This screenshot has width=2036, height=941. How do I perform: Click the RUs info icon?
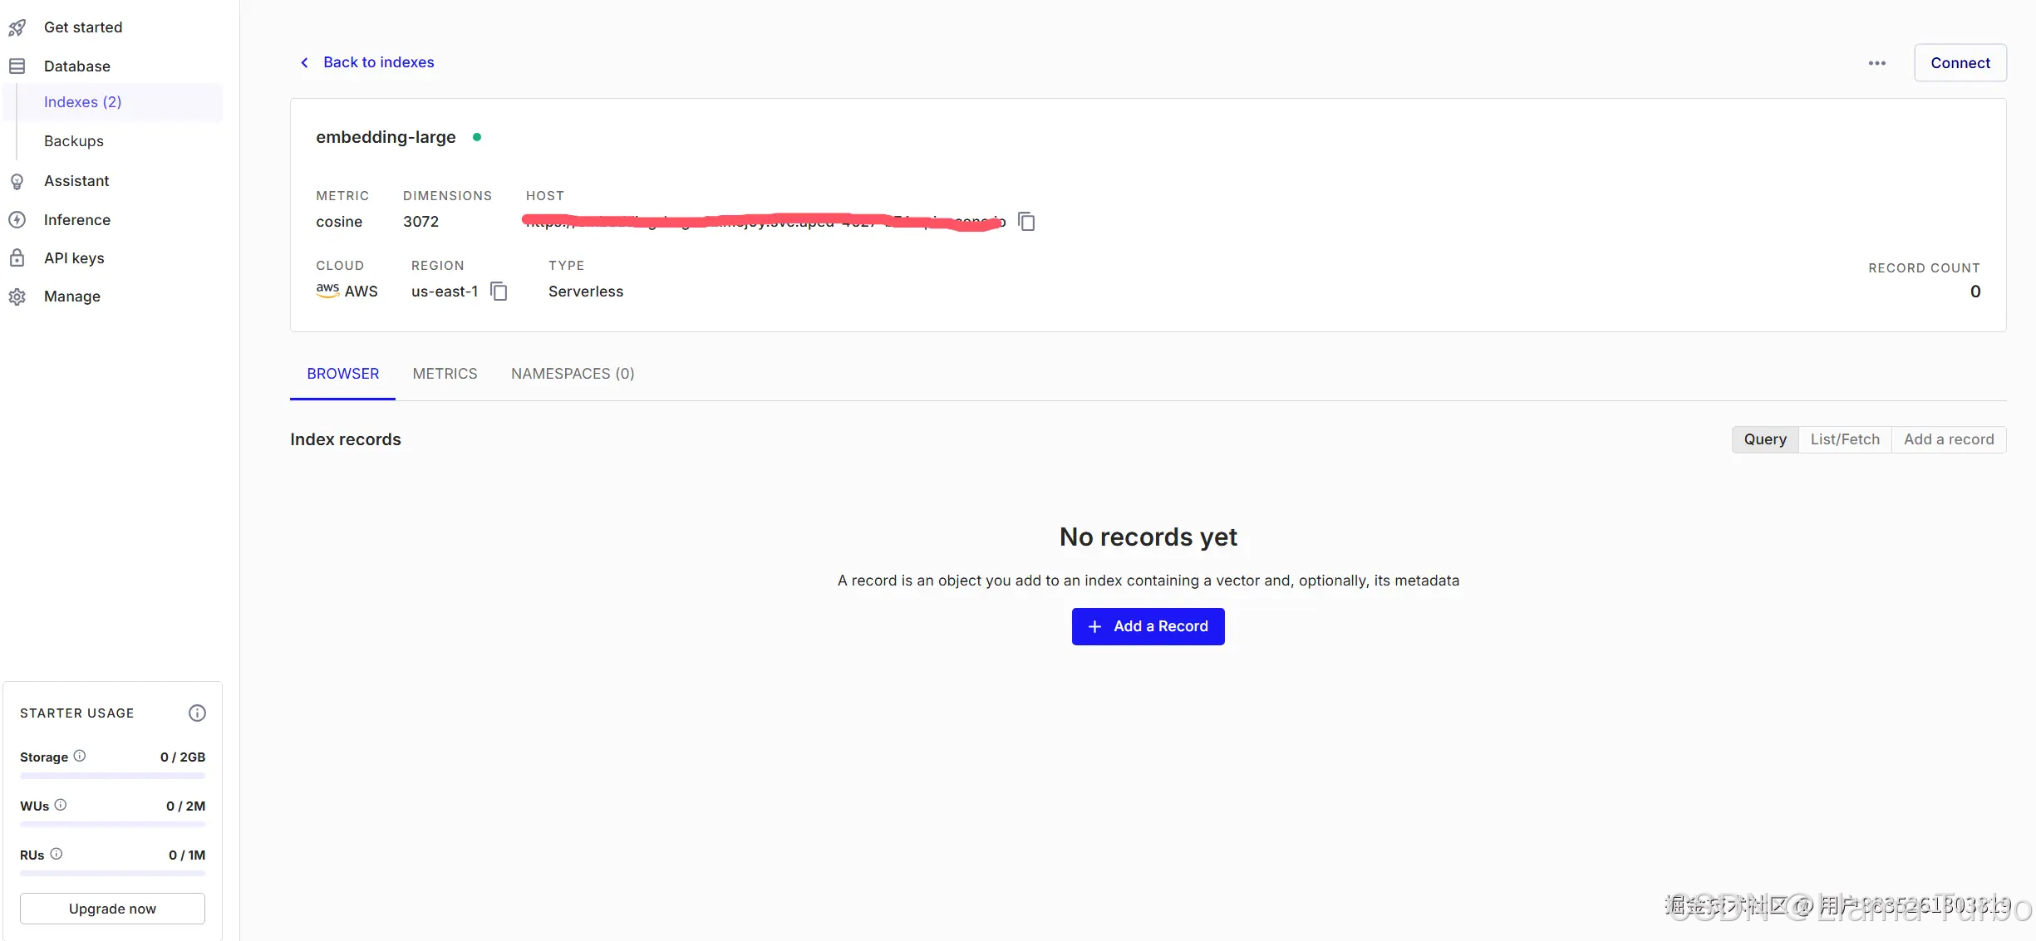pos(57,854)
